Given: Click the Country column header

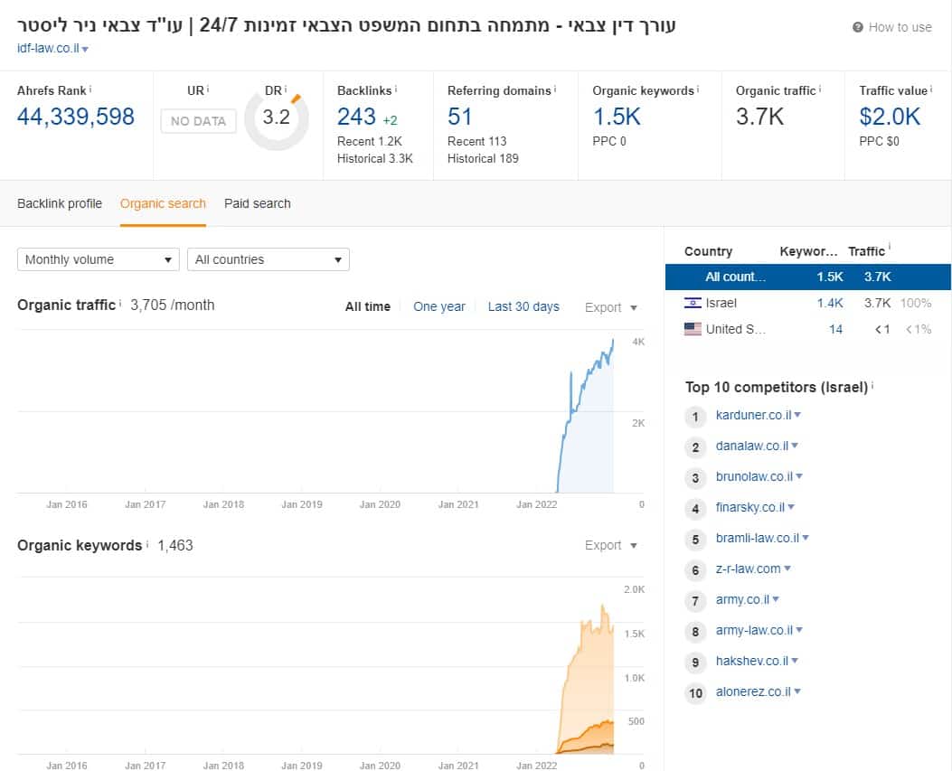Looking at the screenshot, I should point(708,251).
